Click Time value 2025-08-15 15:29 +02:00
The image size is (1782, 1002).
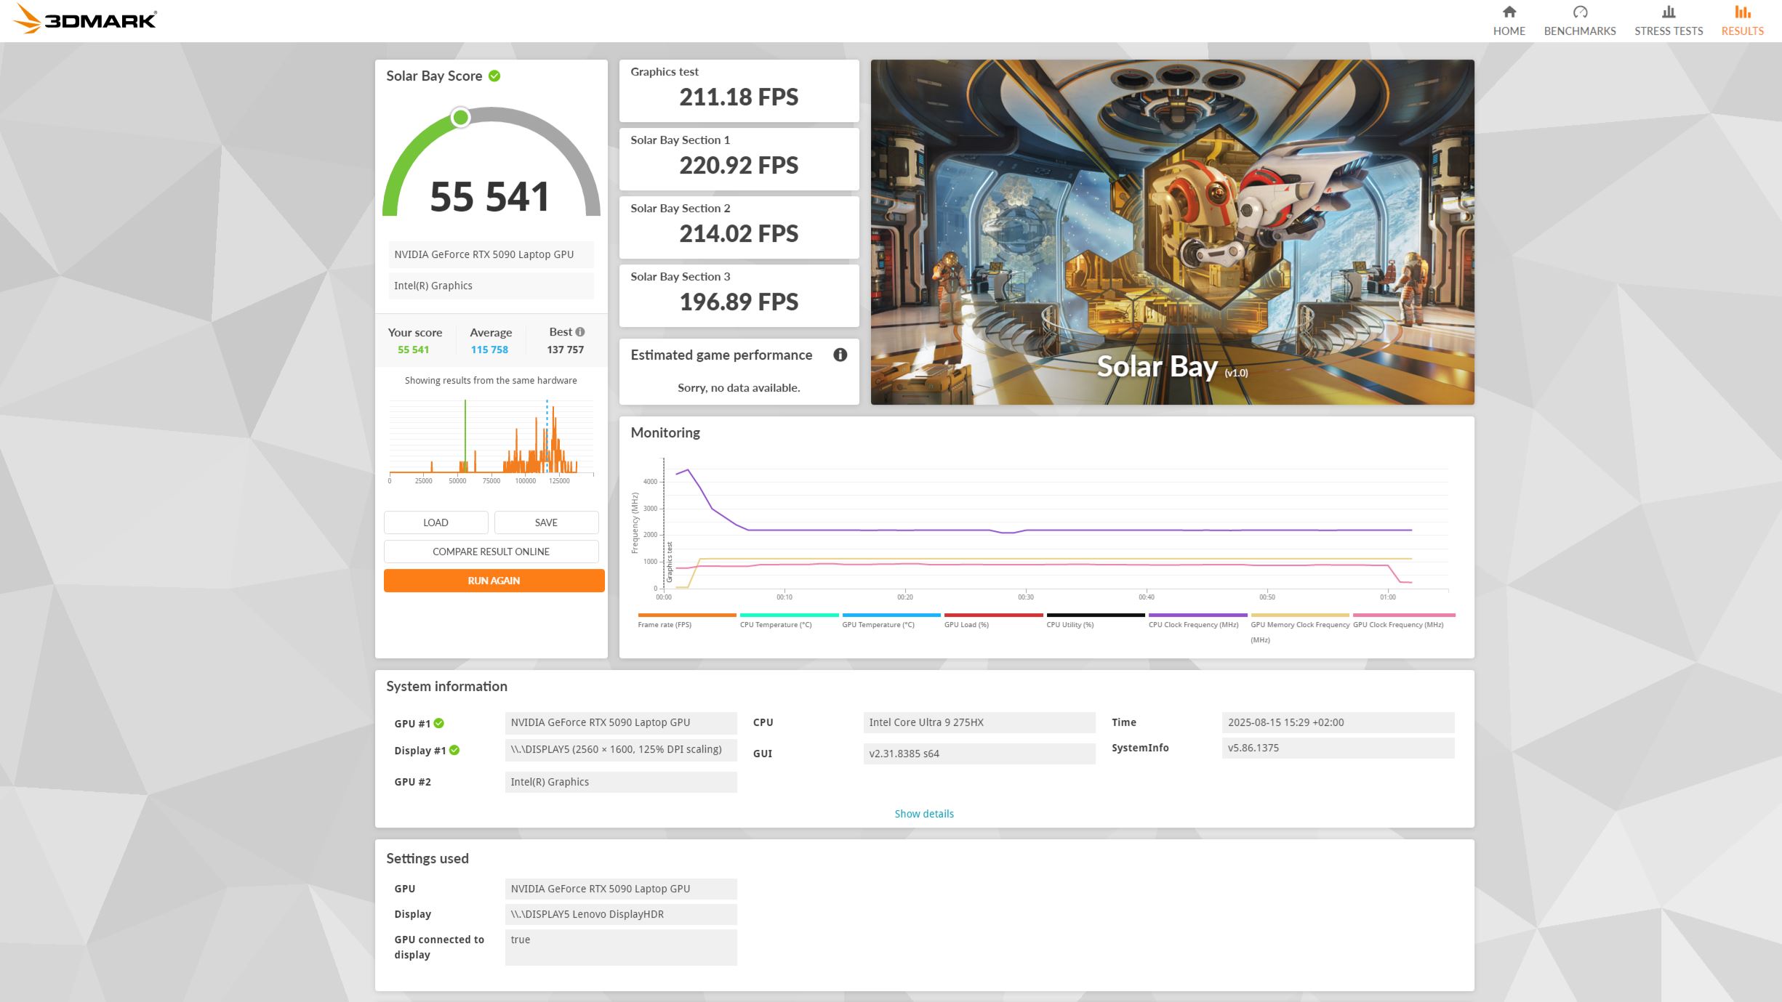[1338, 722]
